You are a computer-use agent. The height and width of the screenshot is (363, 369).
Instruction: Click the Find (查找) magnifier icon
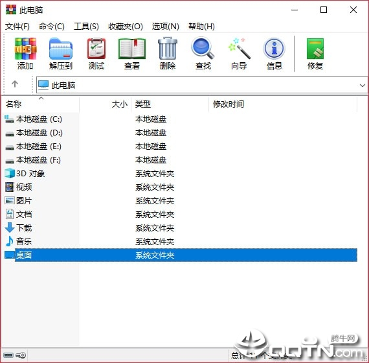(x=203, y=48)
